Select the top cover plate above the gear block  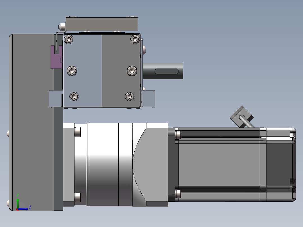coord(102,24)
